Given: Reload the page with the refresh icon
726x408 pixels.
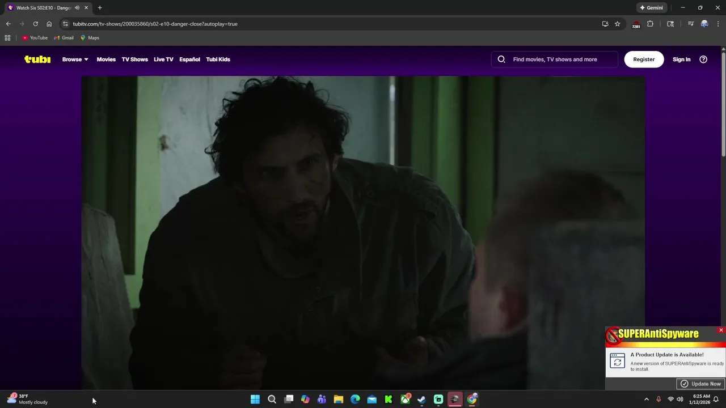Looking at the screenshot, I should point(35,24).
